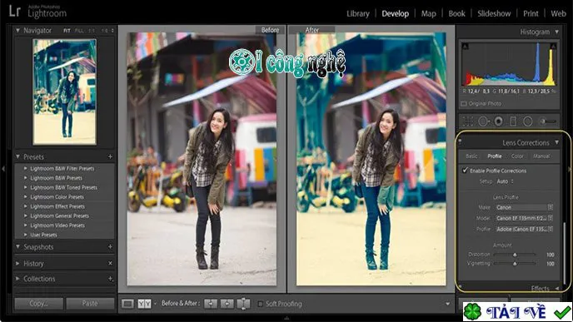Expand the History panel
573x322 pixels.
tap(17, 263)
